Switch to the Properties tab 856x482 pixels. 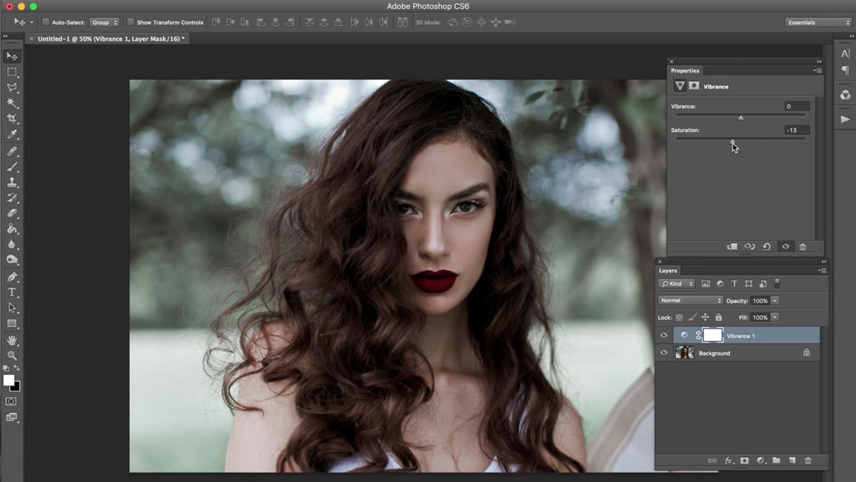tap(686, 71)
